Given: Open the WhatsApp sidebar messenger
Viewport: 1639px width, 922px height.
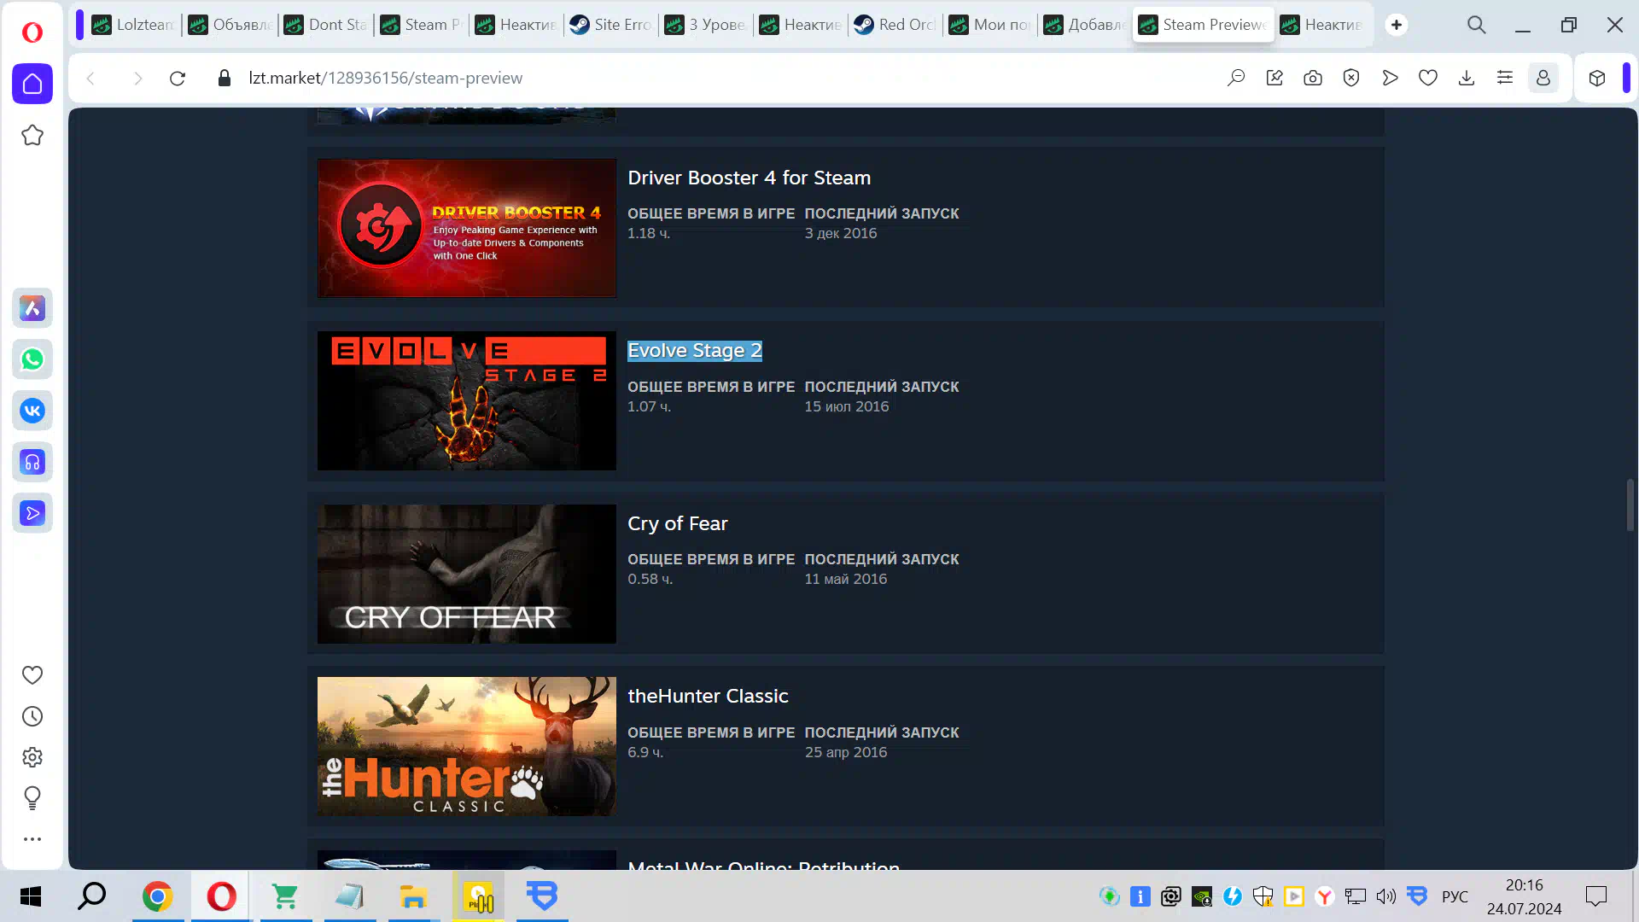Looking at the screenshot, I should [32, 359].
